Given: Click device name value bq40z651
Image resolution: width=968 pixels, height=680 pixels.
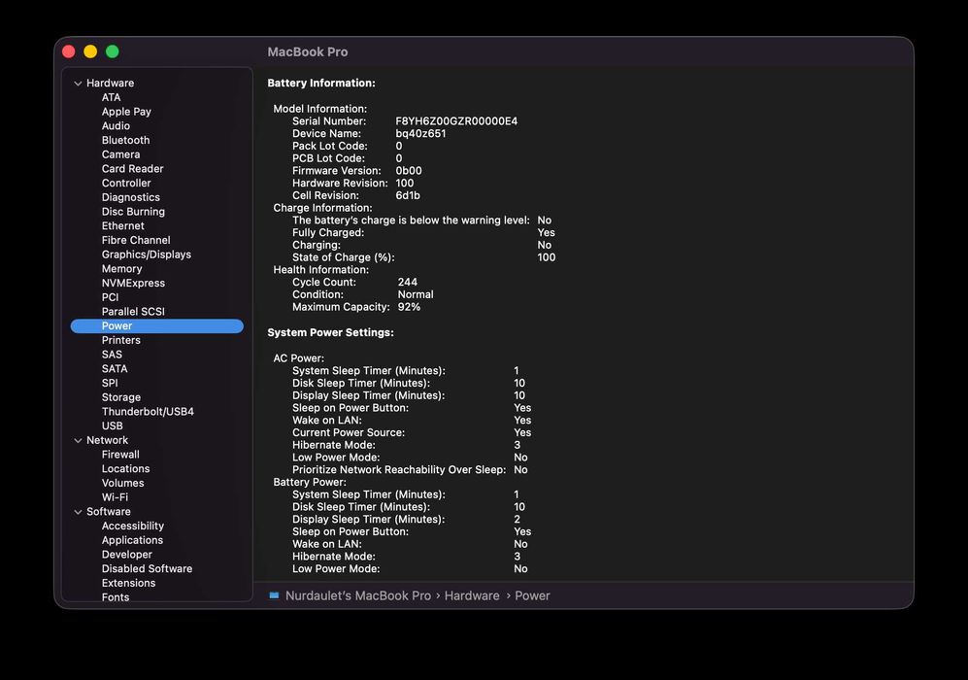Looking at the screenshot, I should pos(420,134).
